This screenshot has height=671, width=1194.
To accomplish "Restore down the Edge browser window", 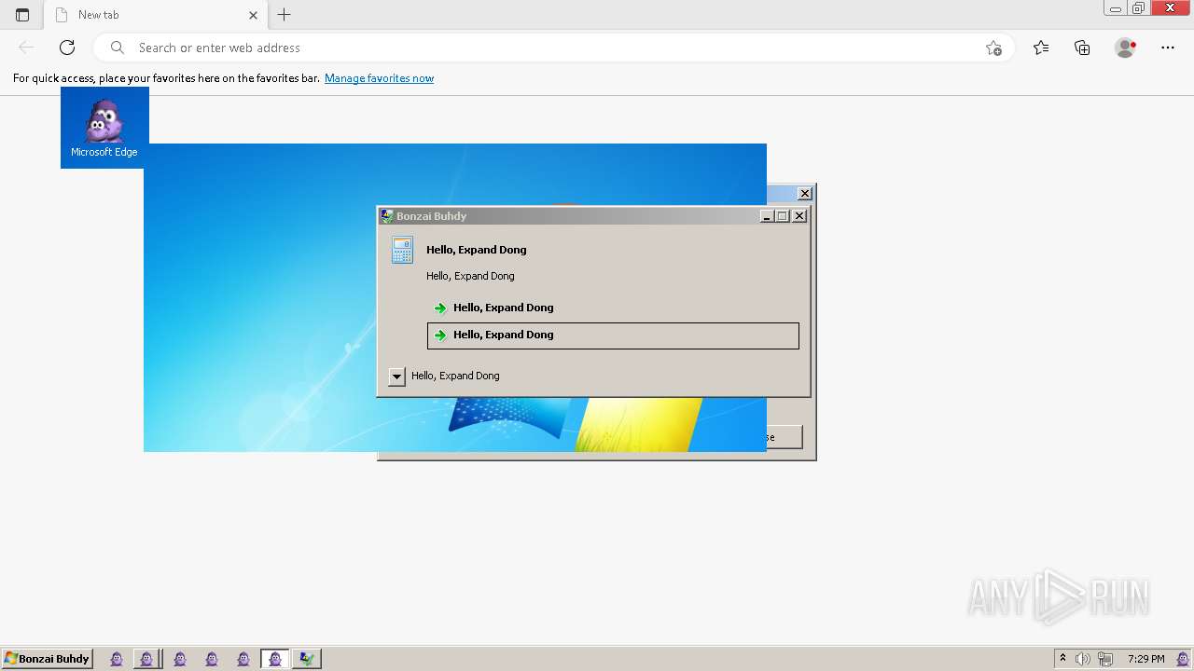I will pyautogui.click(x=1139, y=8).
